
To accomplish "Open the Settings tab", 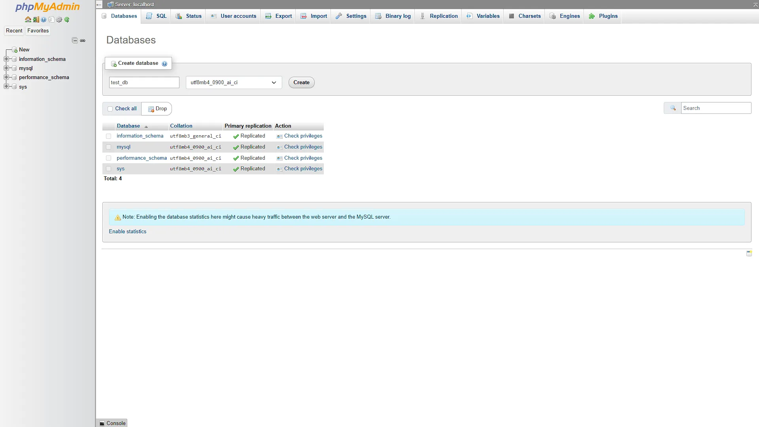I will [x=351, y=16].
